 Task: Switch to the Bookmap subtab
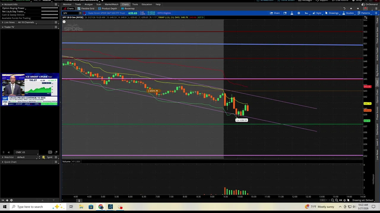tap(128, 9)
